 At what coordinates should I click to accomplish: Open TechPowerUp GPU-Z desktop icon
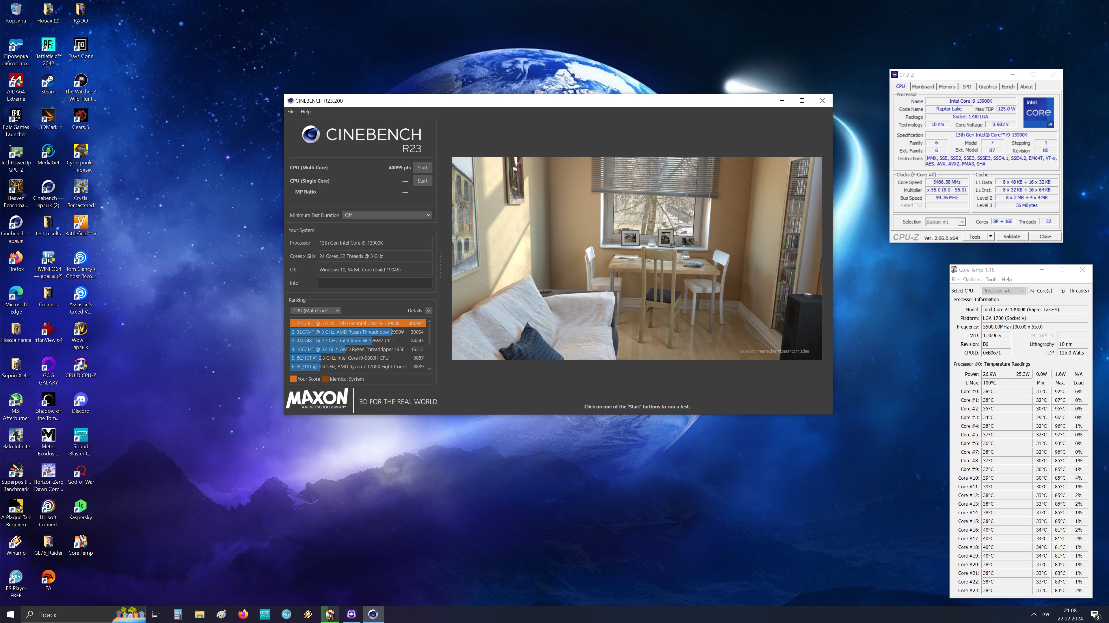(16, 152)
